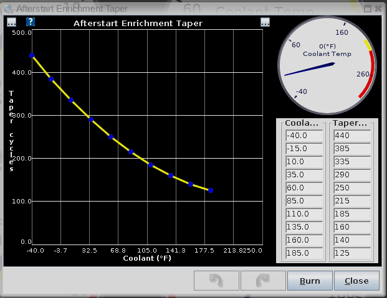This screenshot has width=387, height=298.
Task: Click the undo arrow button
Action: coord(216,281)
